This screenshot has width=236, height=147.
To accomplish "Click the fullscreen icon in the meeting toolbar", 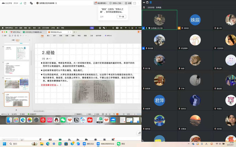I will pos(135,3).
